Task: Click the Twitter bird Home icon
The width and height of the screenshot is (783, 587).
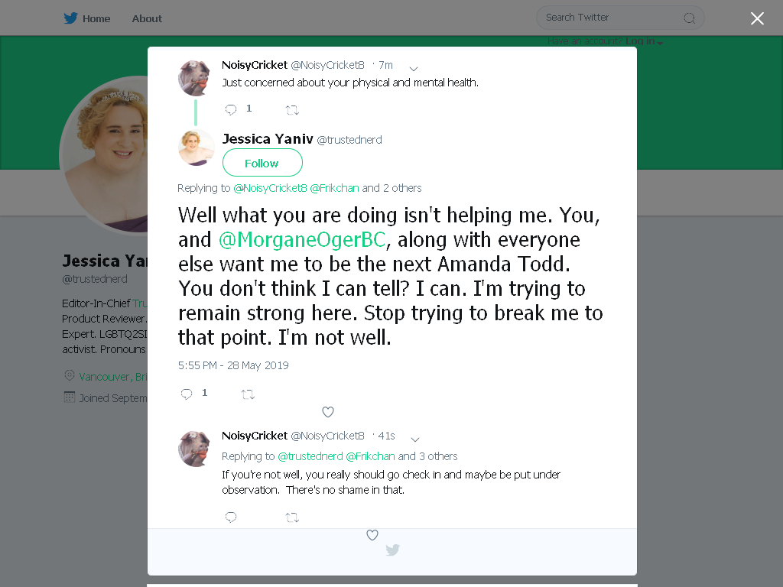Action: tap(70, 18)
